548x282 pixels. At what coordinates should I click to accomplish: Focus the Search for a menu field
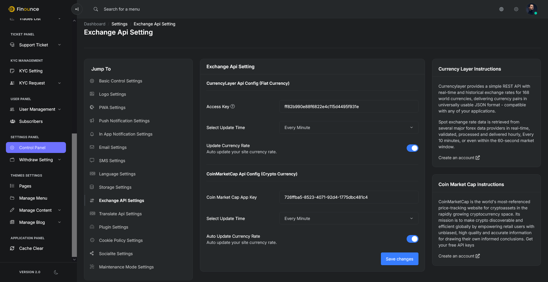(122, 9)
